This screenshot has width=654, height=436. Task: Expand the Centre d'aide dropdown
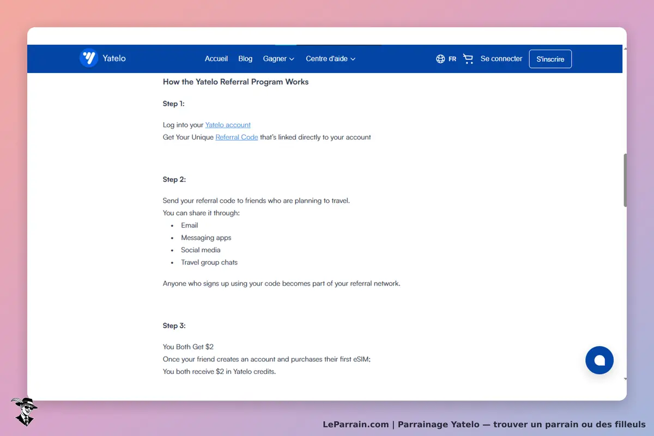pyautogui.click(x=331, y=59)
